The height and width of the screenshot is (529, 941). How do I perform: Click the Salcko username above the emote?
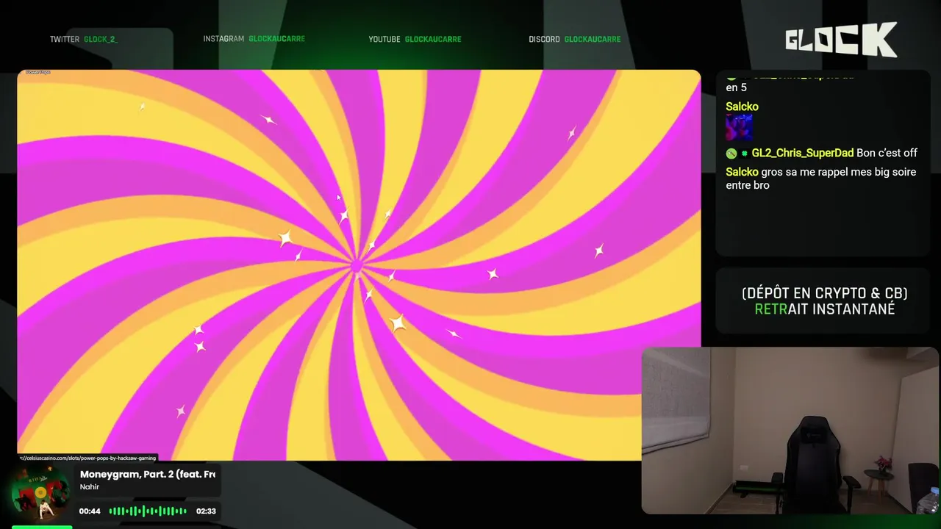point(742,107)
